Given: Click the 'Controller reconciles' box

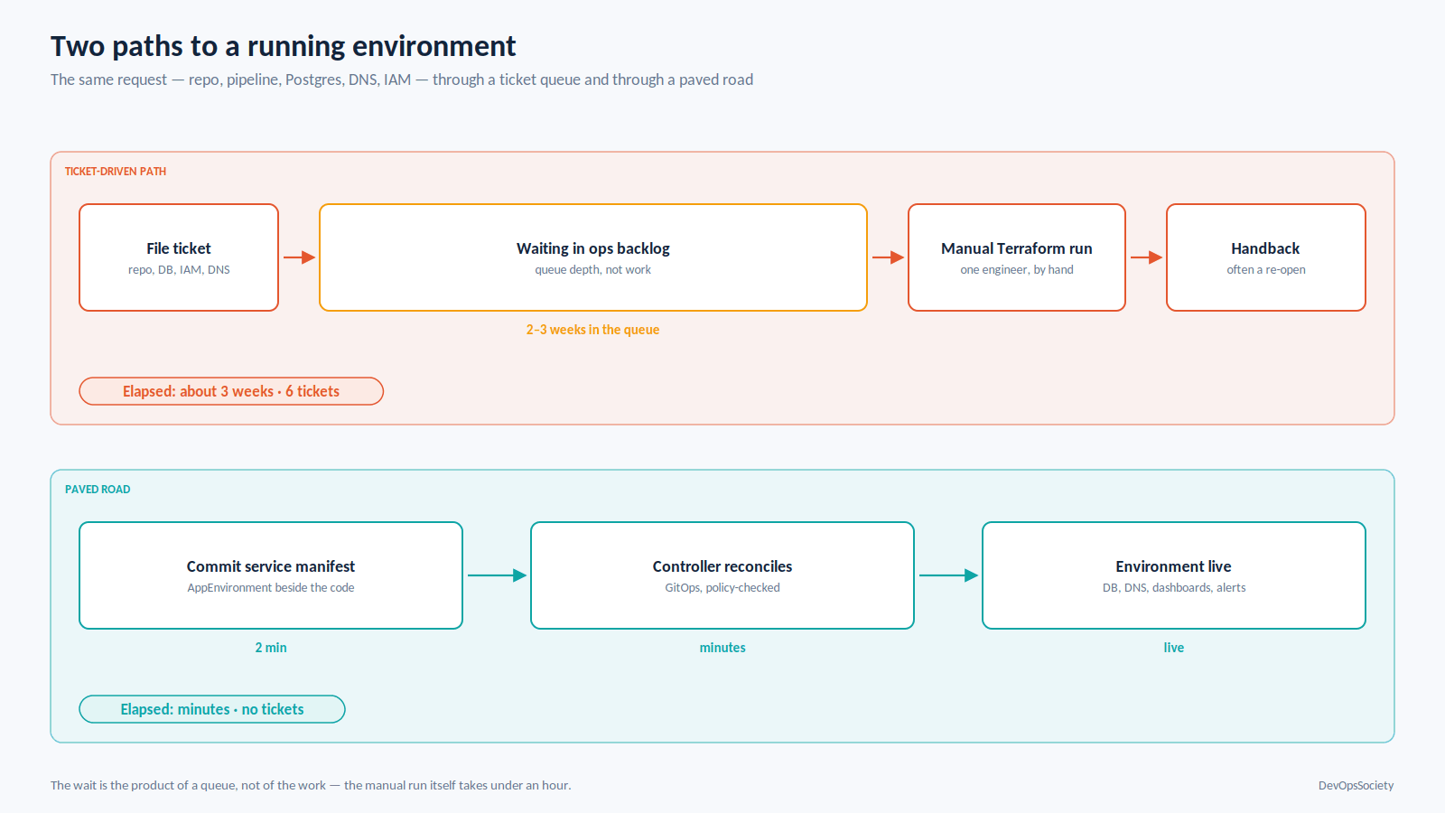Looking at the screenshot, I should coord(722,575).
